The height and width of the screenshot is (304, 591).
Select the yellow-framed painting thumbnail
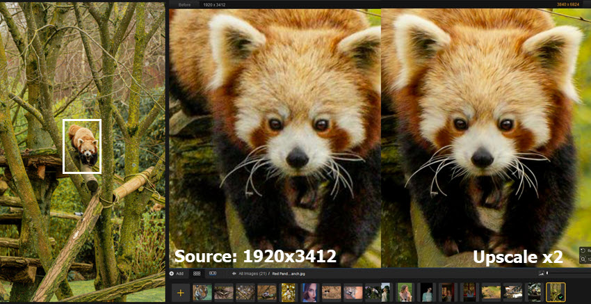pos(288,292)
